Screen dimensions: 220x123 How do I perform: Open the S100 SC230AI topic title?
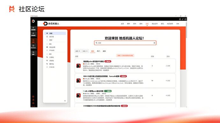102,106
